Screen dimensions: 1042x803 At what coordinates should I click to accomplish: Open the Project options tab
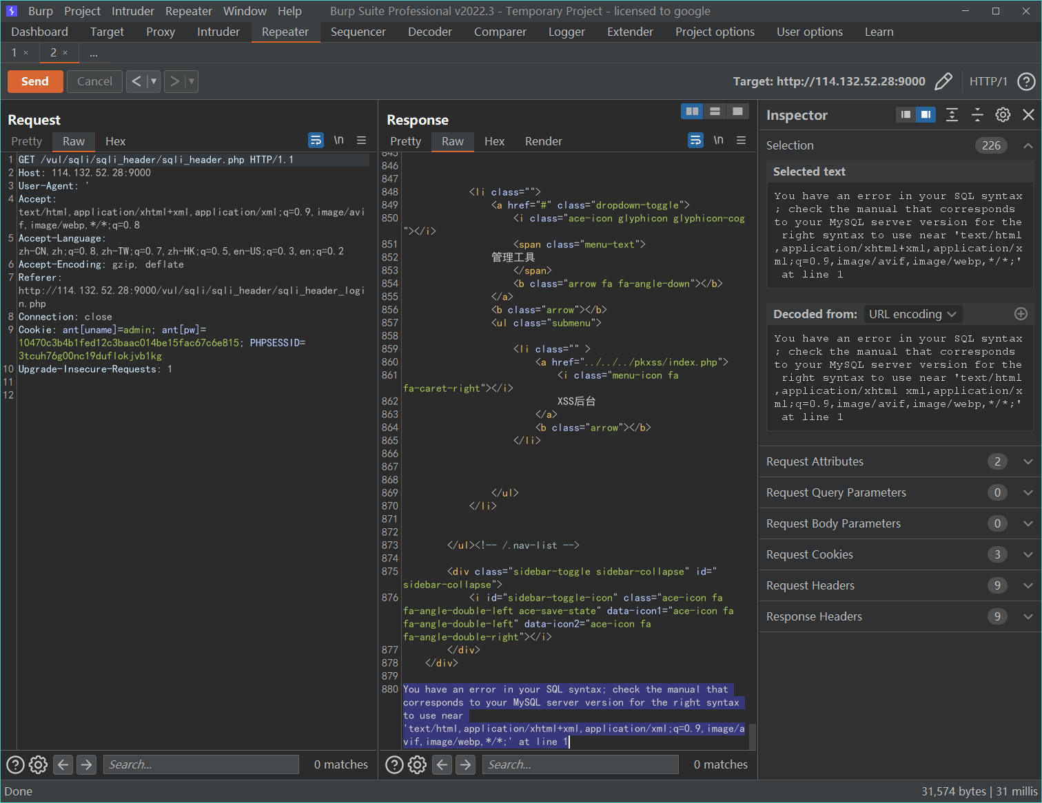[x=715, y=32]
